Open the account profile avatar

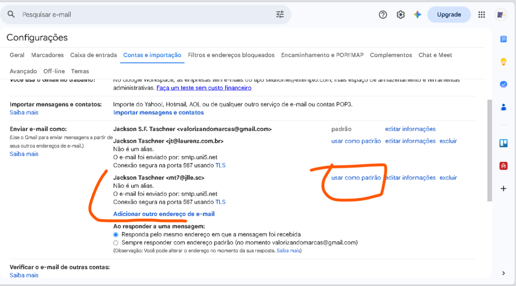501,15
